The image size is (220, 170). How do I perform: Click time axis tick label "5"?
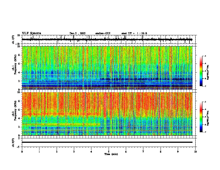[109, 152]
